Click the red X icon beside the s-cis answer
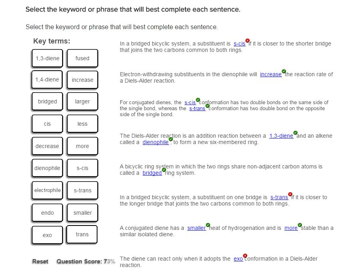 tap(247, 41)
